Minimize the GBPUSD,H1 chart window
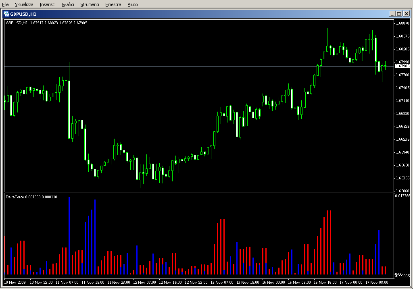The image size is (413, 289). click(392, 14)
